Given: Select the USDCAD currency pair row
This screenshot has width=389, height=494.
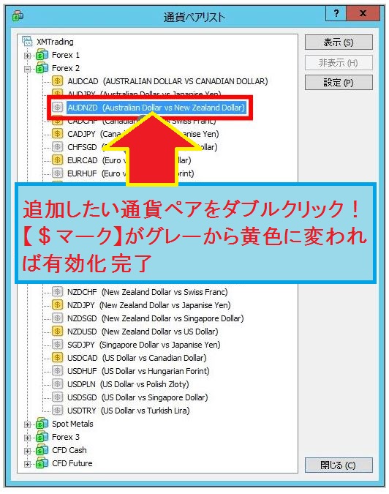Looking at the screenshot, I should click(x=137, y=358).
